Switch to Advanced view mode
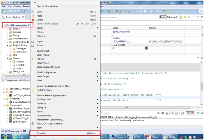Viewport: 204px width, 140px height. (x=172, y=17)
